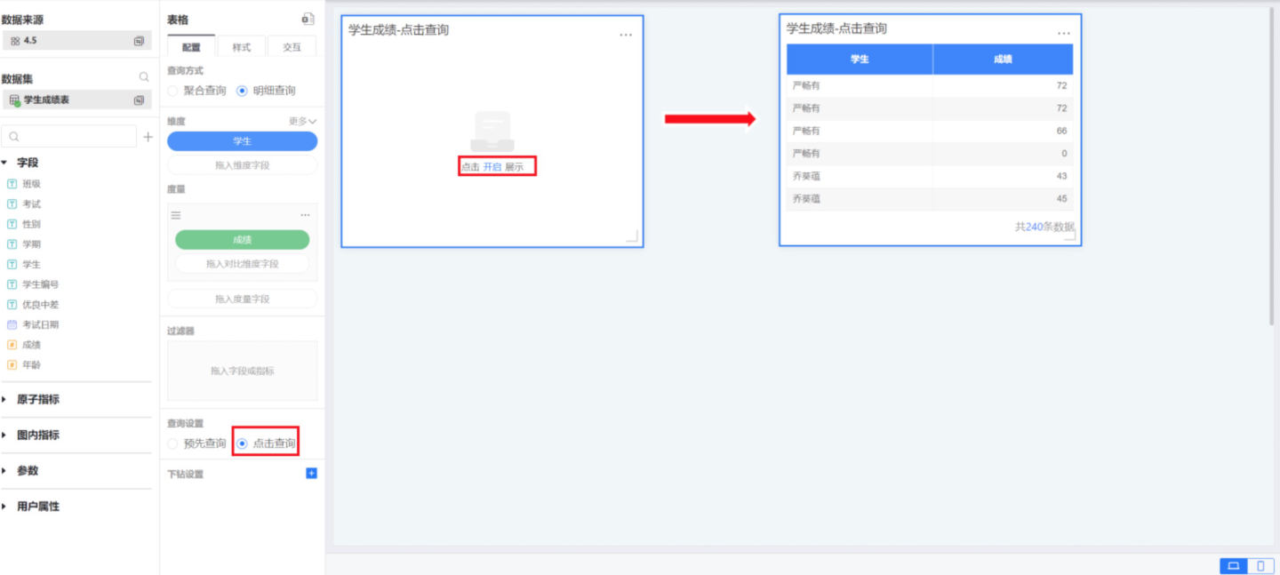
Task: Expand the 原子指标 section
Action: coord(4,399)
